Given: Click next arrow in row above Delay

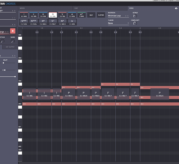Looking at the screenshot, I should [15, 56].
